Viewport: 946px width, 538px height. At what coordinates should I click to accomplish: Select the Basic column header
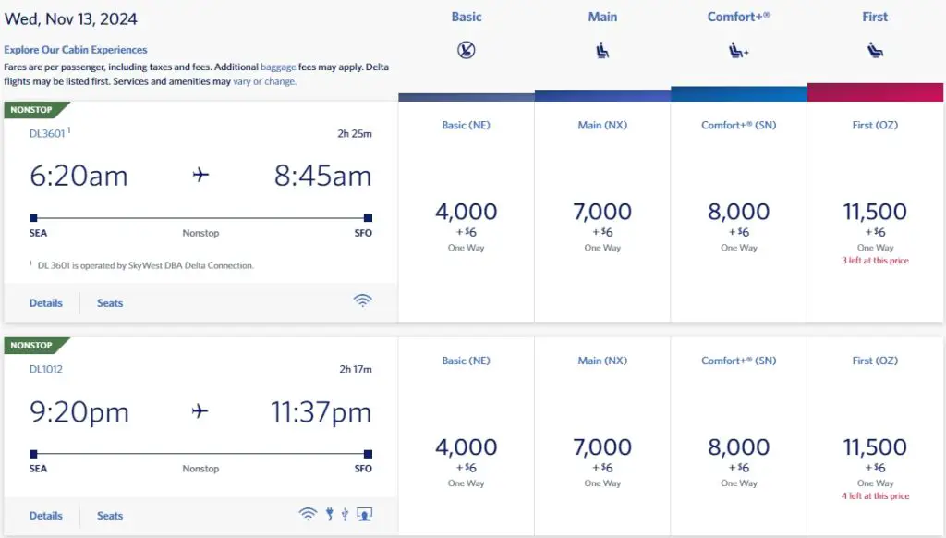[x=467, y=17]
